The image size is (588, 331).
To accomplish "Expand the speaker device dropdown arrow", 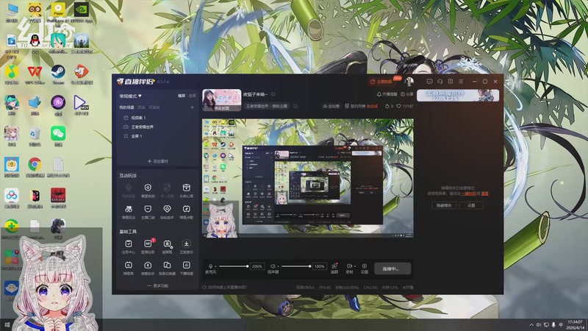I will [x=279, y=266].
